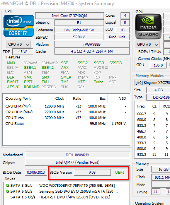This screenshot has height=205, width=170.
Task: Click the AES-NI feature label
Action: tap(13, 87)
